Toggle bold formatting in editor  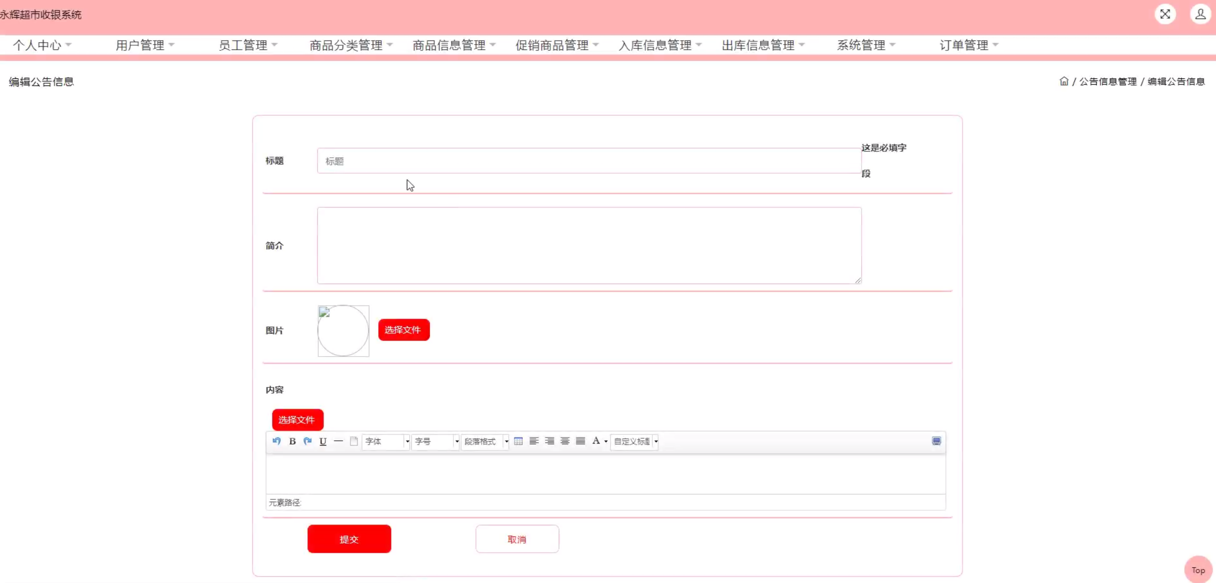coord(292,441)
